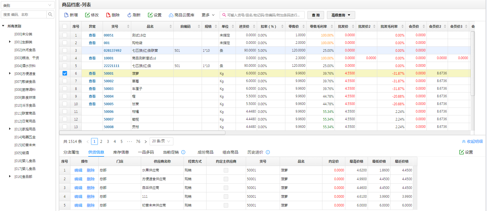
Task: Open product link 50001
Action: click(109, 73)
